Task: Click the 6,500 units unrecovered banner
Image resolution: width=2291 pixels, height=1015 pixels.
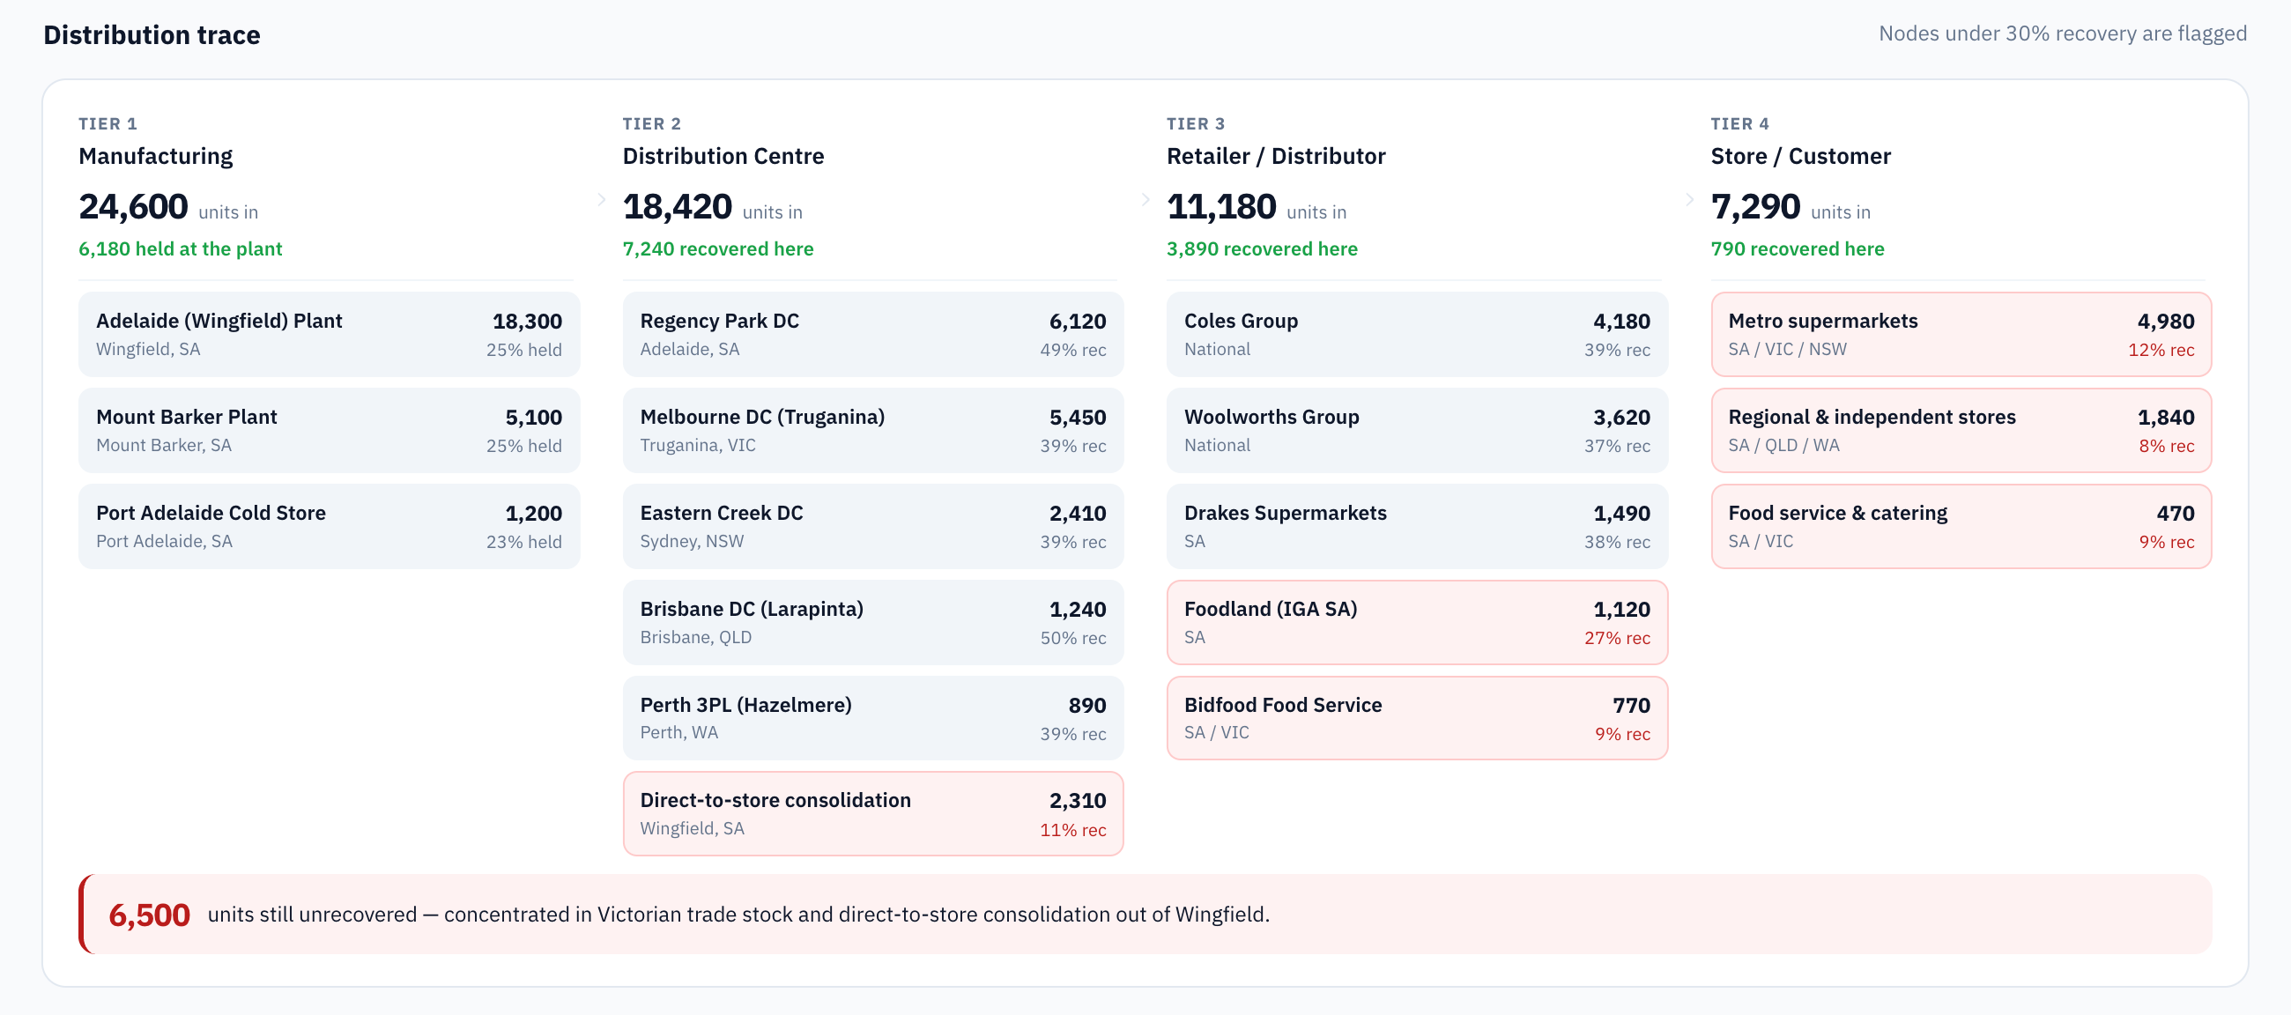Action: tap(1145, 915)
